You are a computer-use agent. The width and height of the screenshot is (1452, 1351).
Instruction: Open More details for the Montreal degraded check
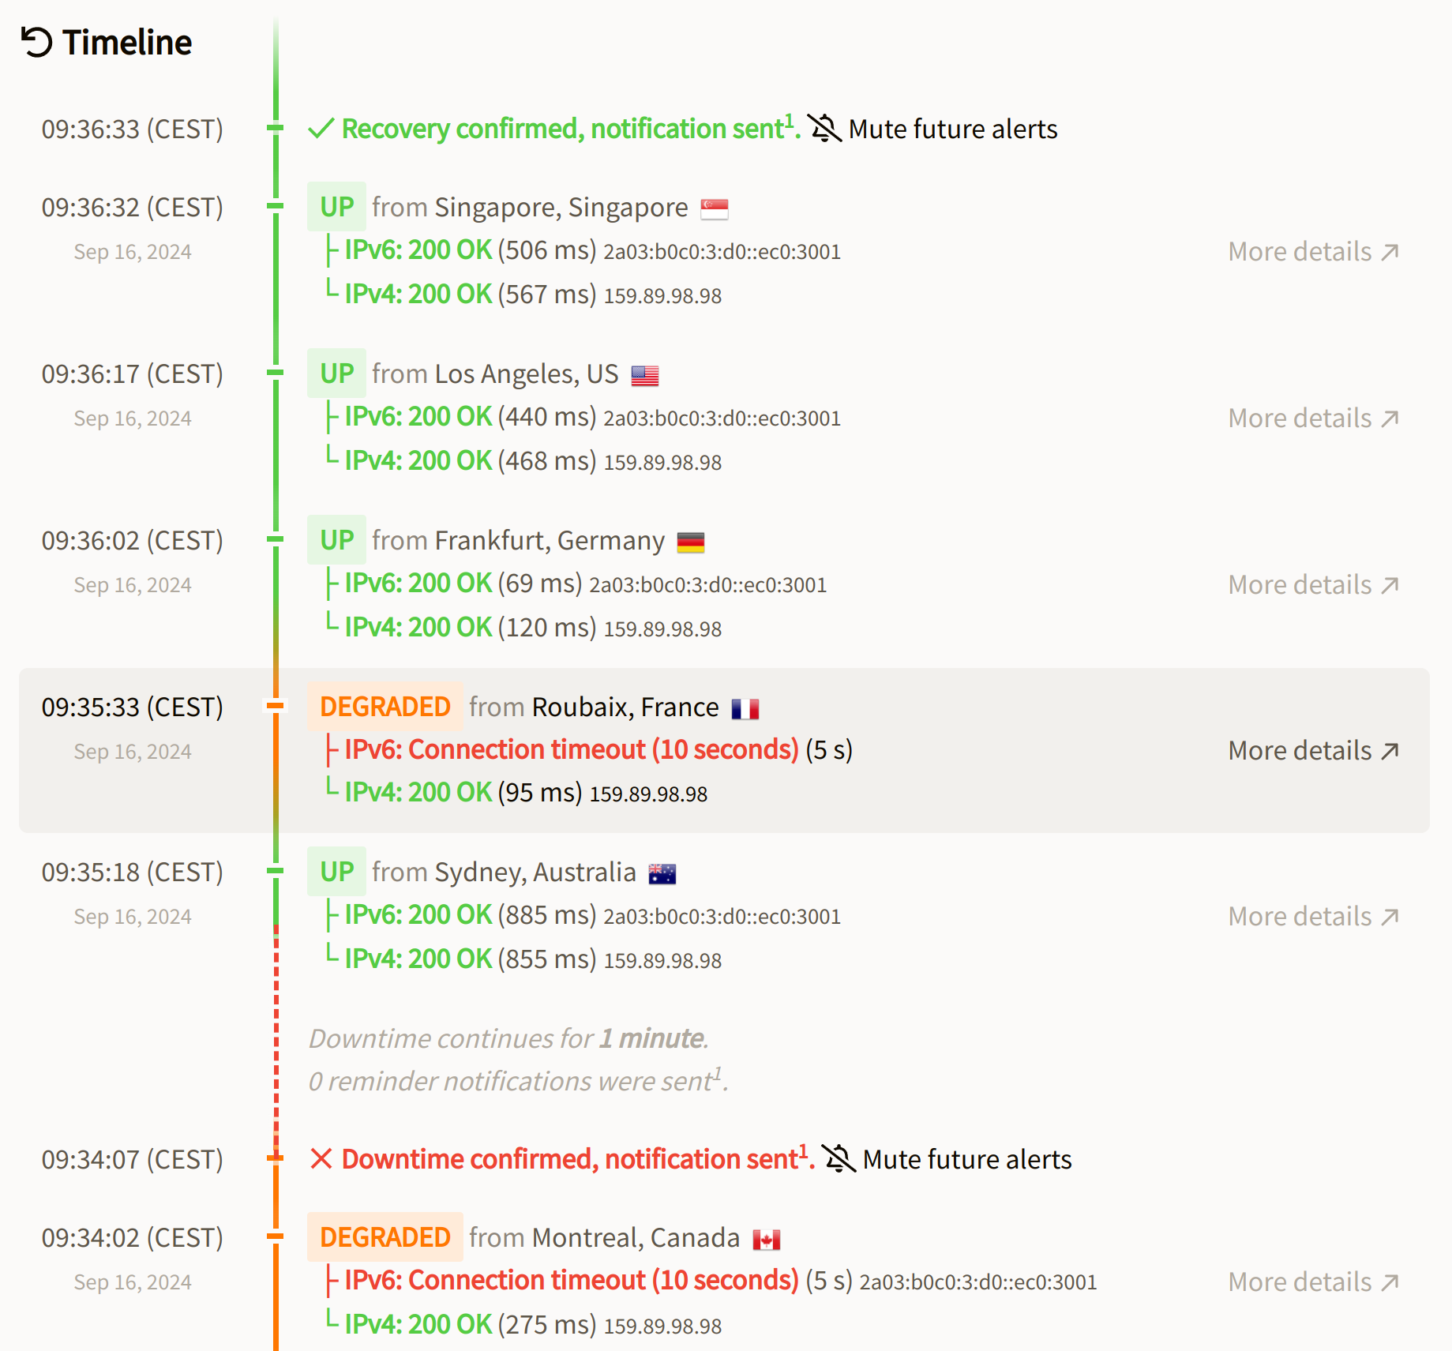(x=1312, y=1282)
